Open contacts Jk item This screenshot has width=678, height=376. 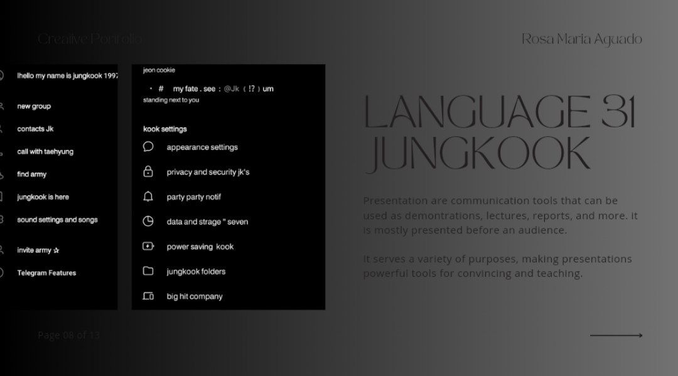(35, 129)
